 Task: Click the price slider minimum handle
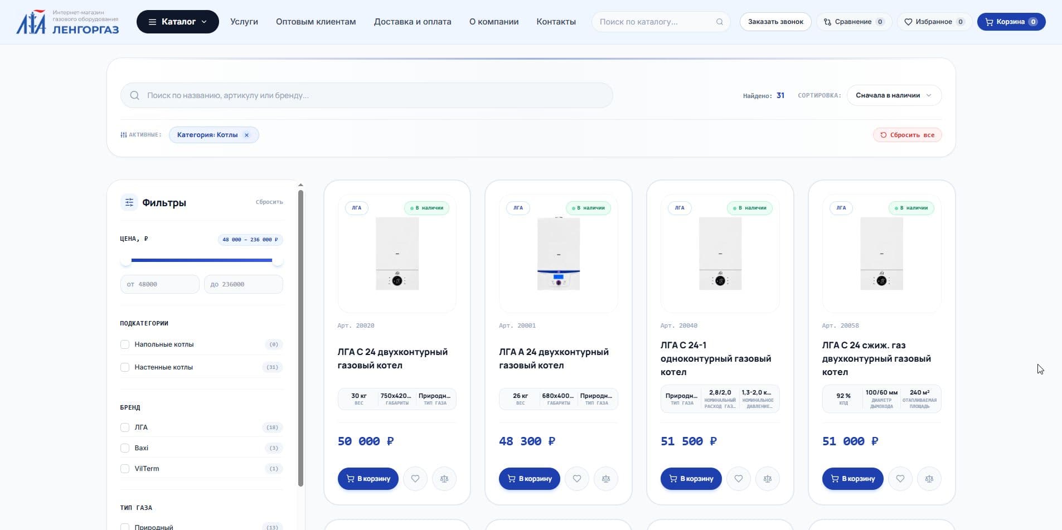[x=126, y=260]
